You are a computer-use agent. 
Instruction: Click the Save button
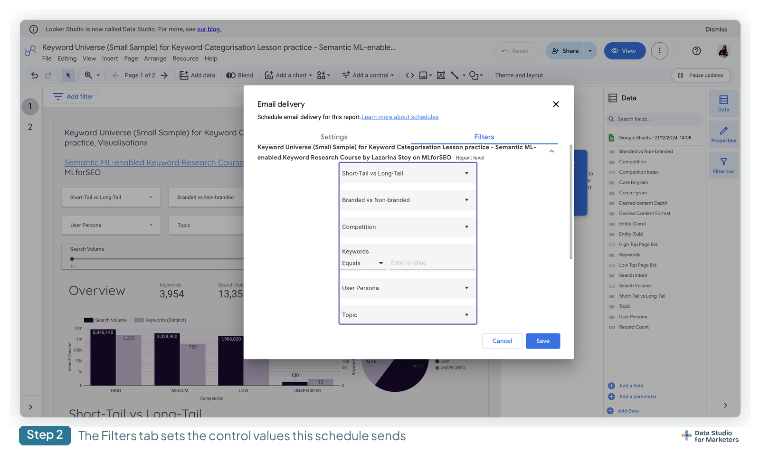pos(543,341)
